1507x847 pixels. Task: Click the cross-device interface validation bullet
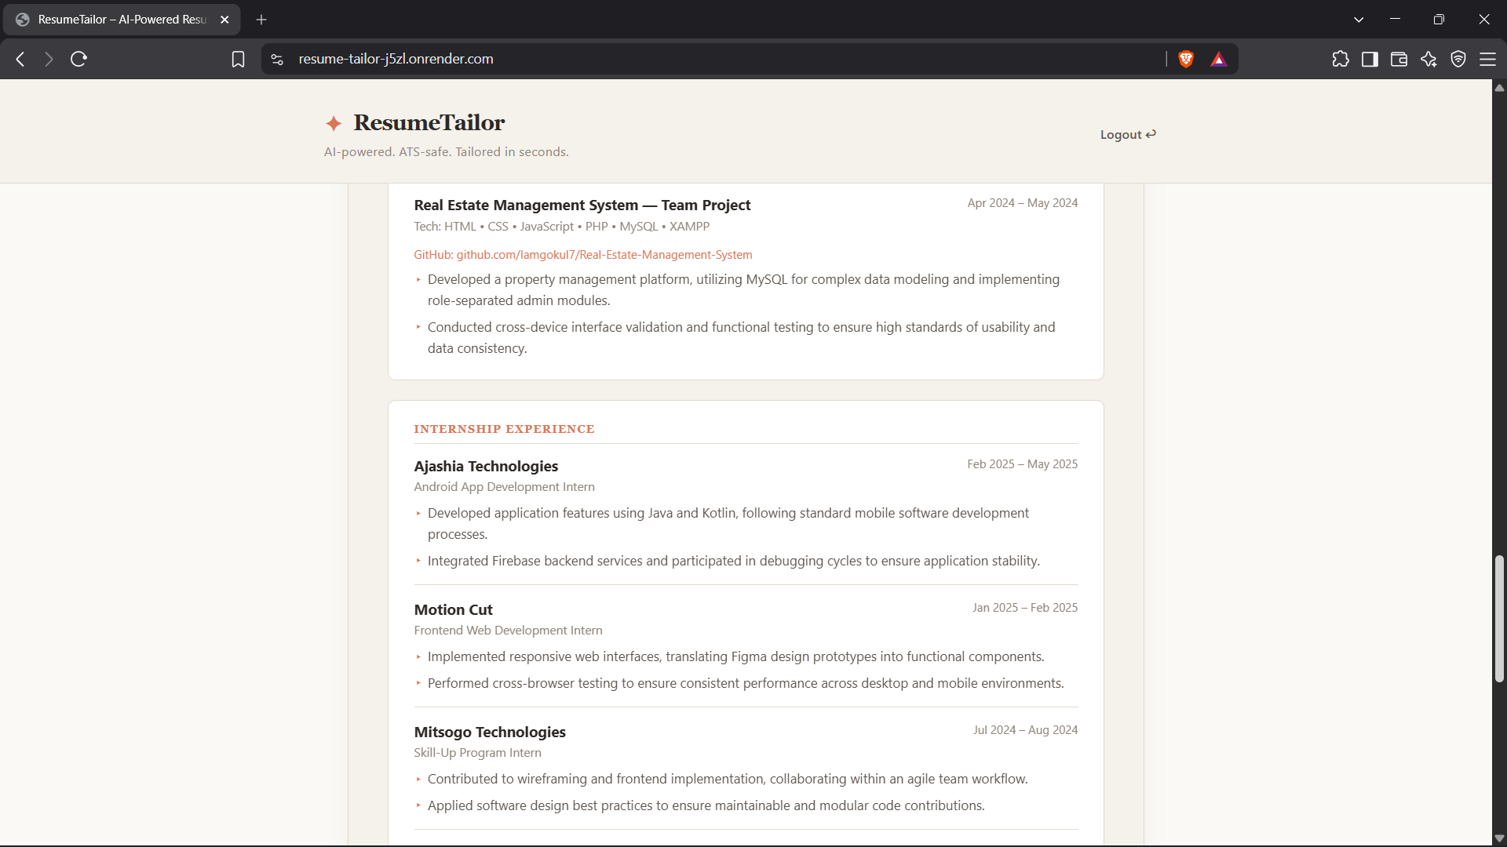tap(741, 338)
